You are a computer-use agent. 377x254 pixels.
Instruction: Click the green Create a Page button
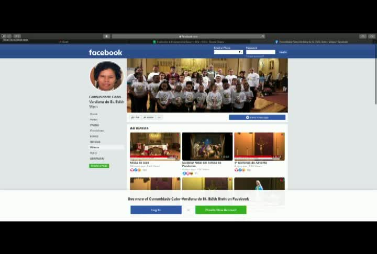coord(99,166)
